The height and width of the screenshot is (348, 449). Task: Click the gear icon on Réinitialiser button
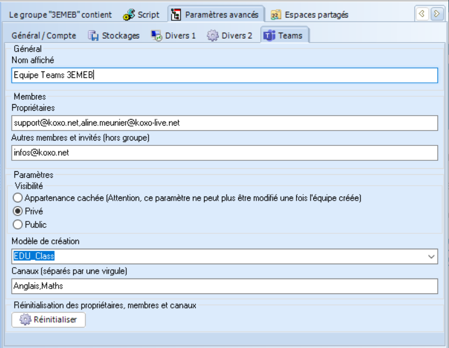pos(25,320)
